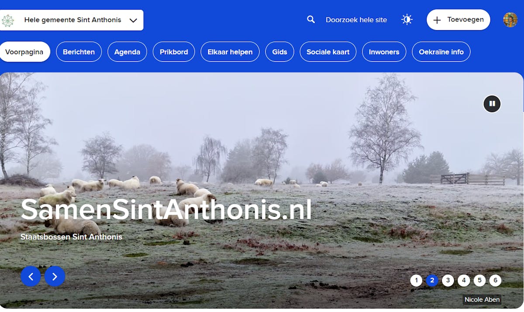Advance to next slide arrow
The height and width of the screenshot is (312, 524).
pos(55,276)
